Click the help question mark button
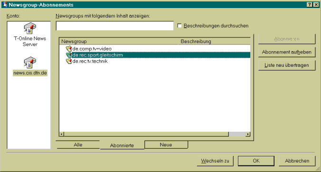321x172 pixels. (310, 5)
